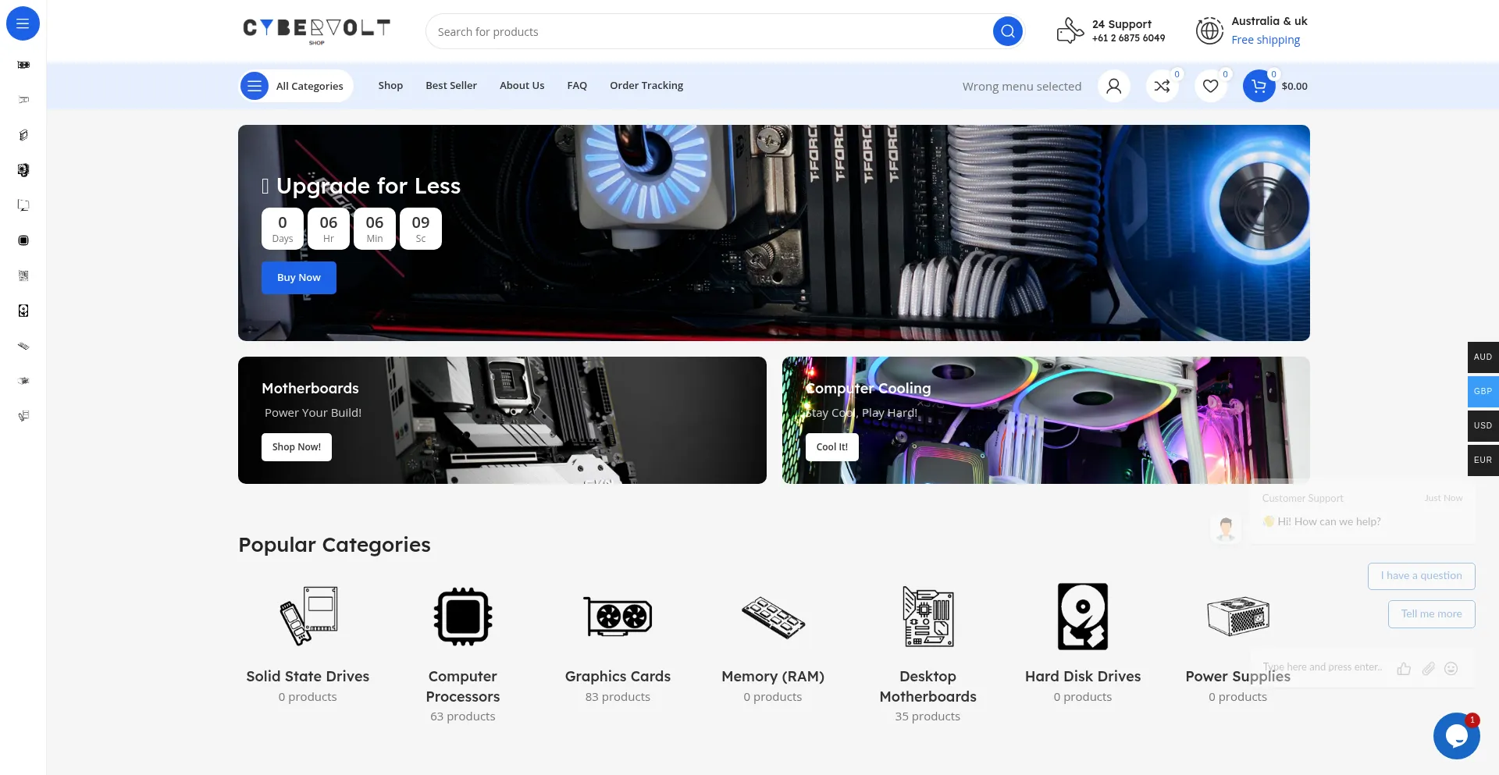The width and height of the screenshot is (1499, 775).
Task: Open the blue sidebar hamburger menu
Action: (23, 23)
